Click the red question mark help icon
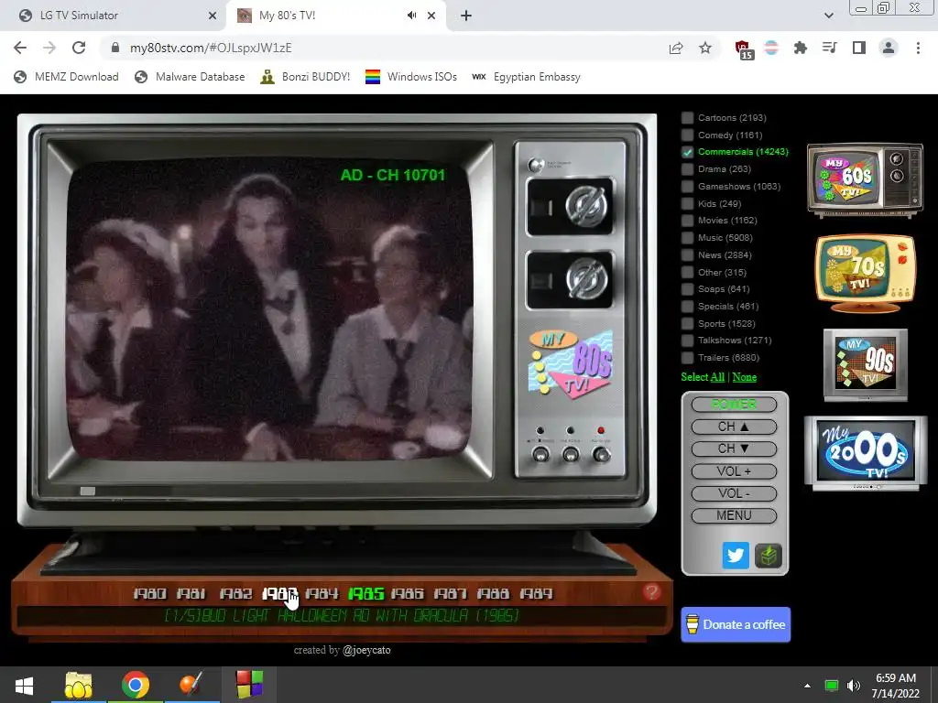The height and width of the screenshot is (703, 938). point(651,592)
